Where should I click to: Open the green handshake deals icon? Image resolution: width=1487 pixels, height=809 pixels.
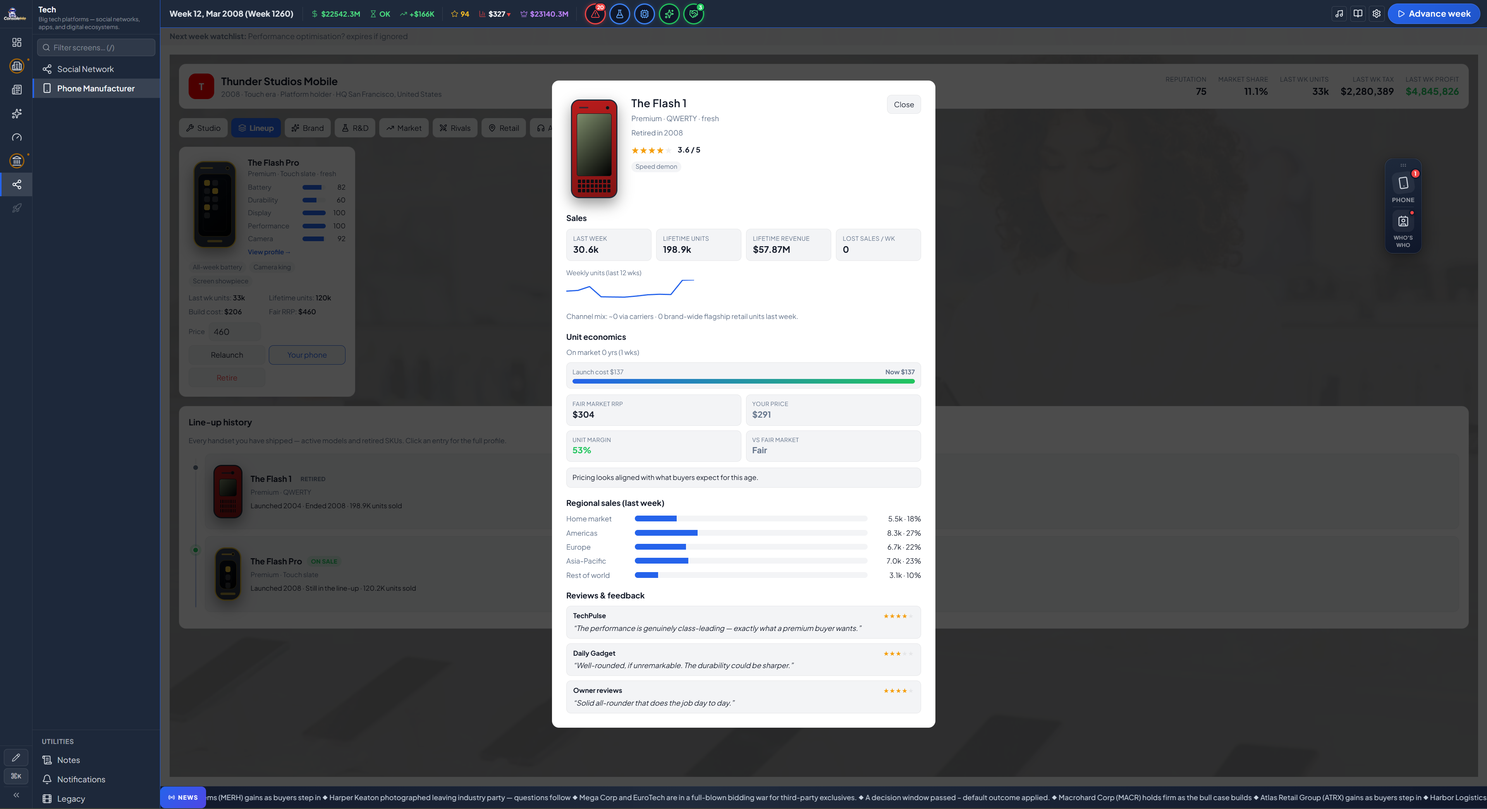point(693,14)
